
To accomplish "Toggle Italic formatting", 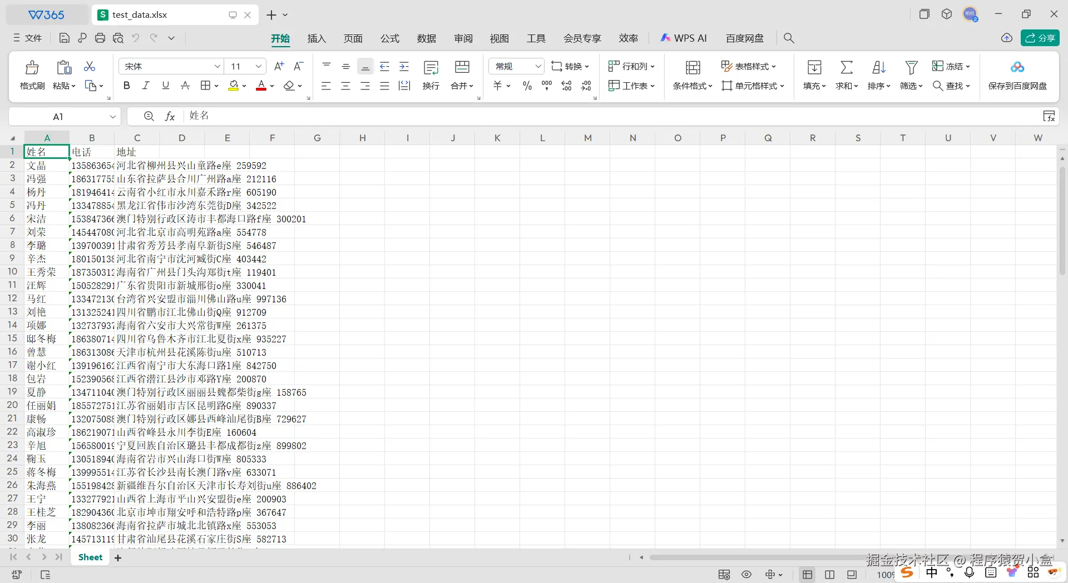I will click(146, 86).
